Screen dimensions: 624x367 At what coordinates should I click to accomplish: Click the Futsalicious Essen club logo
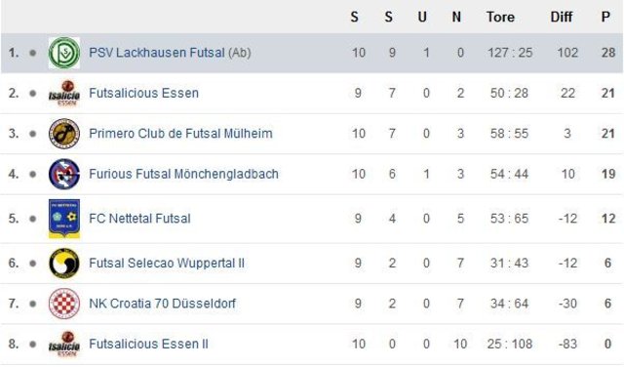coord(64,94)
